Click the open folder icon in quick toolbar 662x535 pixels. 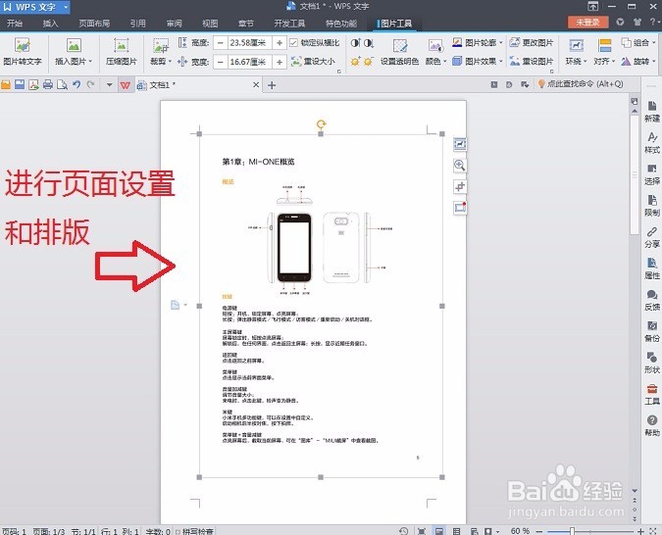tap(6, 85)
